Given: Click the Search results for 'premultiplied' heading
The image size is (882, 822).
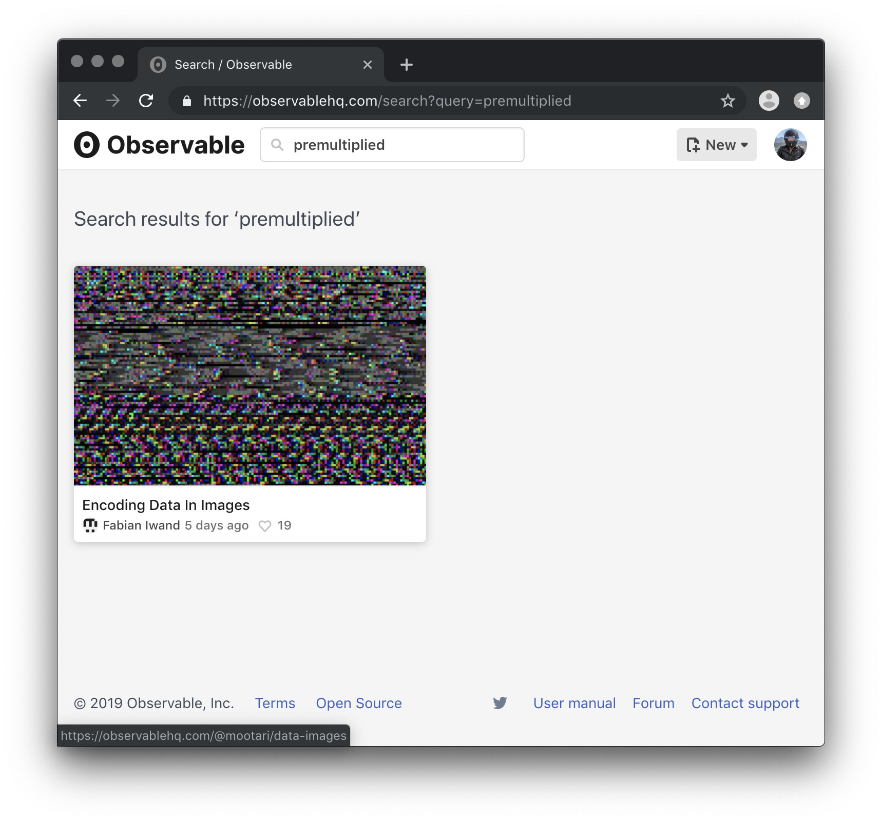Looking at the screenshot, I should click(217, 219).
